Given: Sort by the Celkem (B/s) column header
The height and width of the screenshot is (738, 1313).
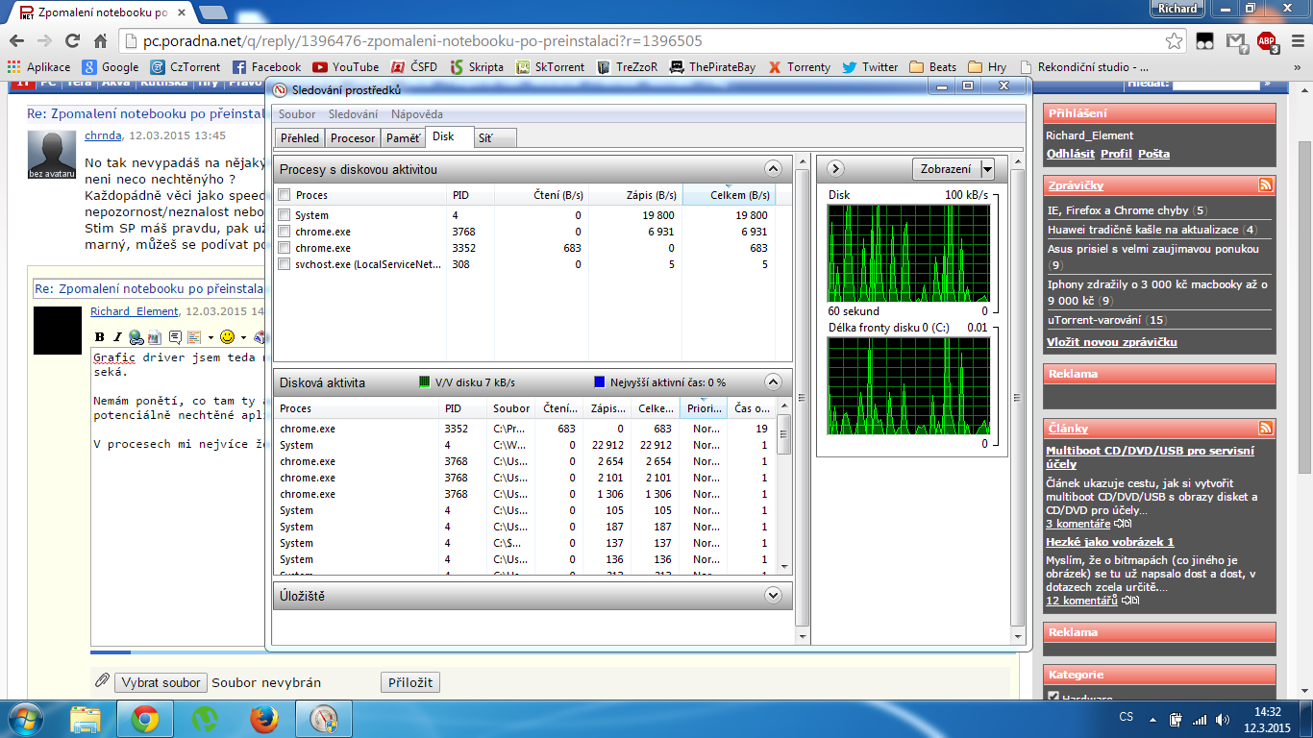Looking at the screenshot, I should pyautogui.click(x=728, y=195).
